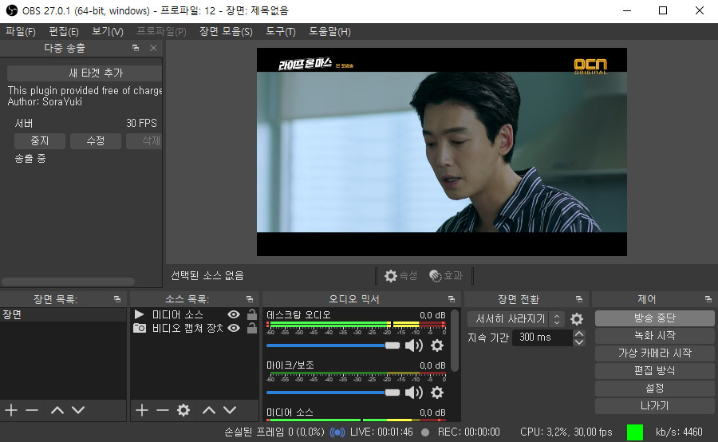Image resolution: width=718 pixels, height=442 pixels.
Task: Close the 다중 송출 dock panel
Action: (x=153, y=48)
